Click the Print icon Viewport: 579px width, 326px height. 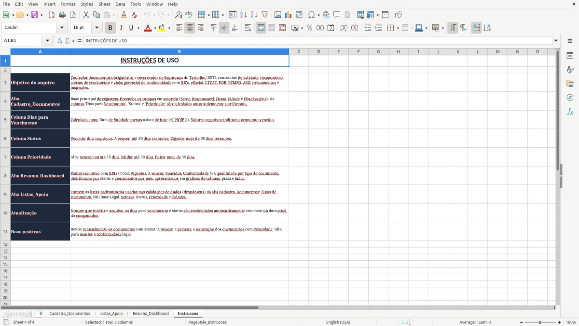pyautogui.click(x=62, y=15)
